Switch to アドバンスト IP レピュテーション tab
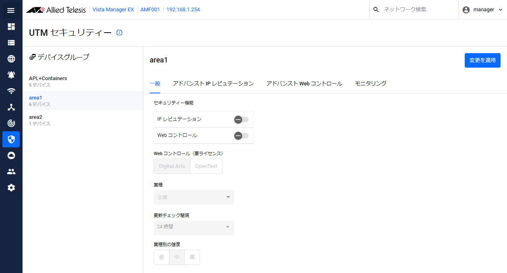 (213, 83)
